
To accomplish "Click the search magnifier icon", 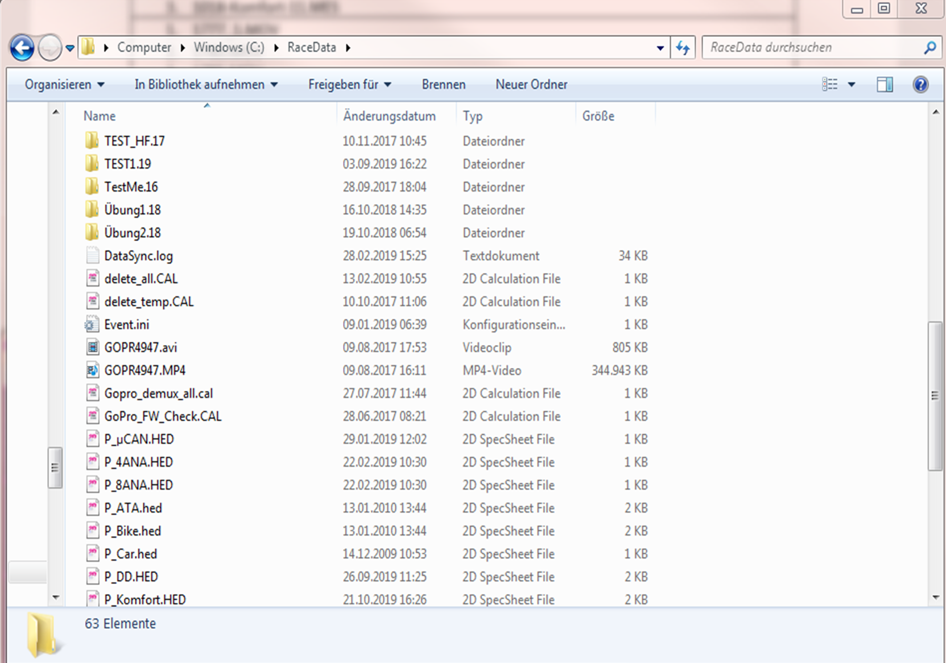I will pyautogui.click(x=930, y=48).
